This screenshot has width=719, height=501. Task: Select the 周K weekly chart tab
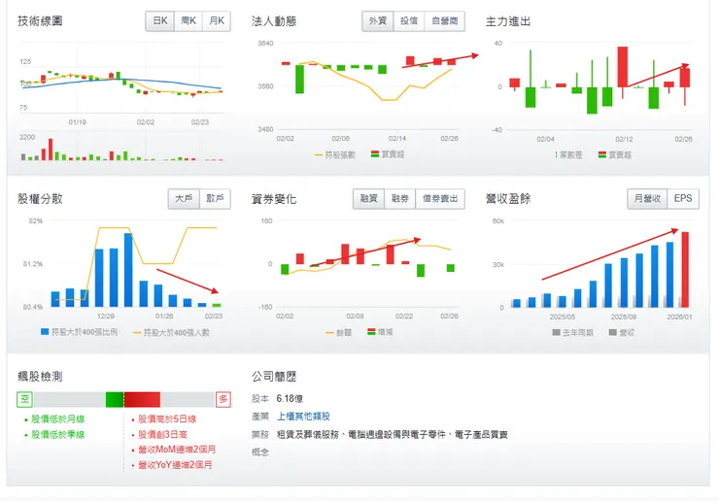[x=188, y=21]
